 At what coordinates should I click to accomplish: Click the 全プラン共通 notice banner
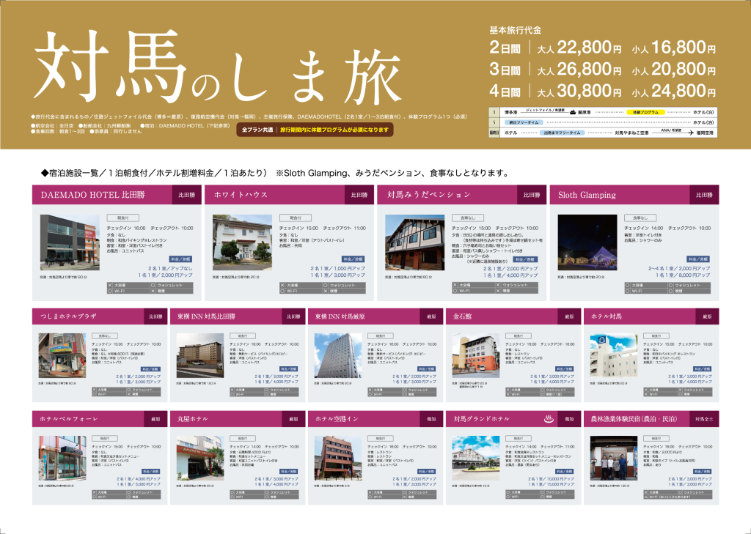click(x=315, y=130)
